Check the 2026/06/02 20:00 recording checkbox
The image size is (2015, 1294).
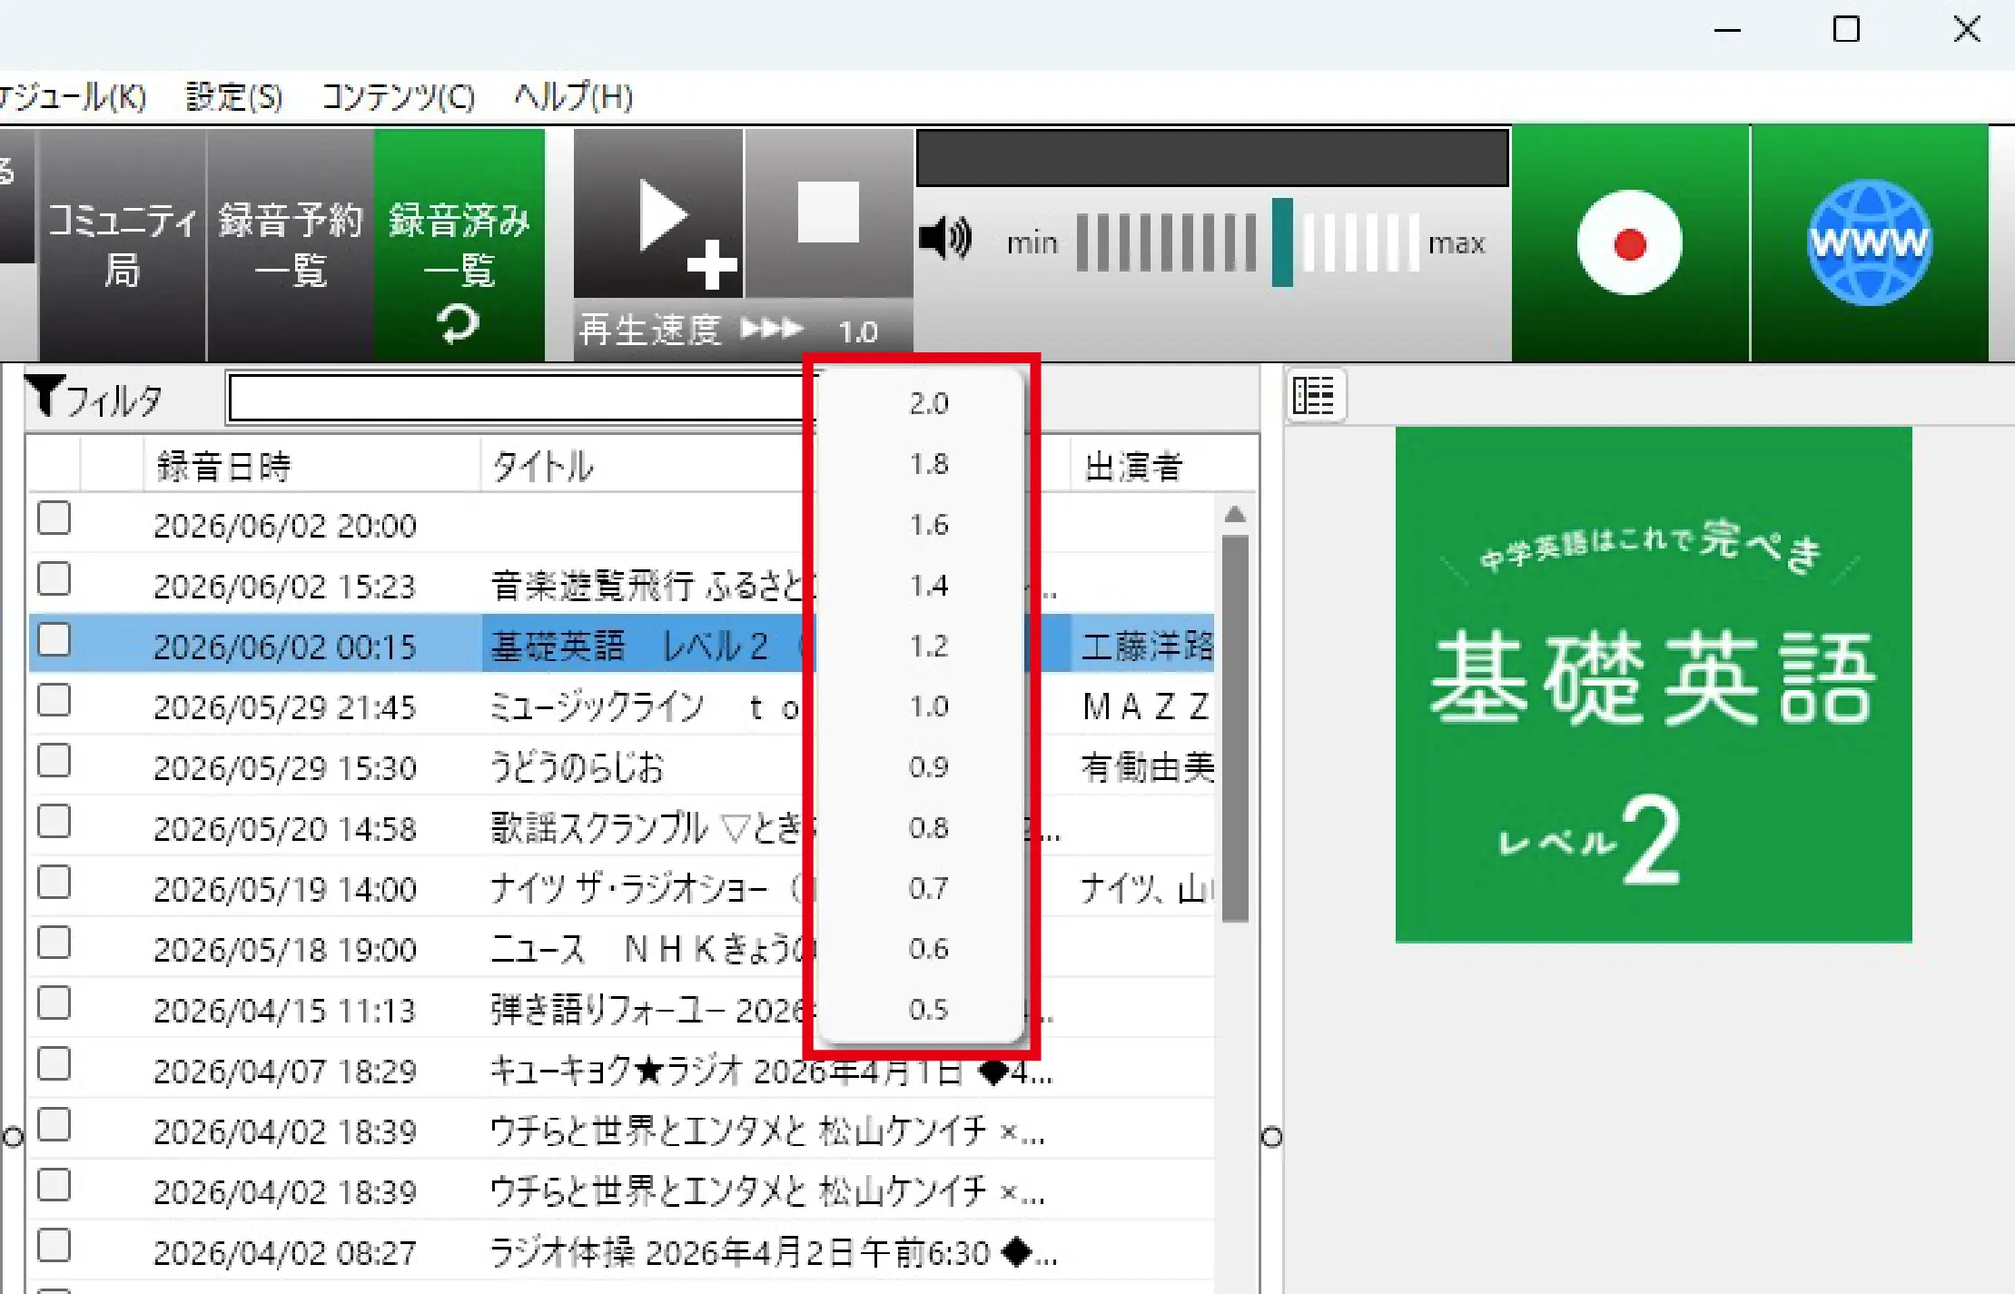[54, 519]
